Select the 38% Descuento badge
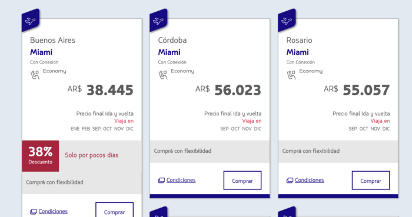This screenshot has height=217, width=412. (41, 156)
